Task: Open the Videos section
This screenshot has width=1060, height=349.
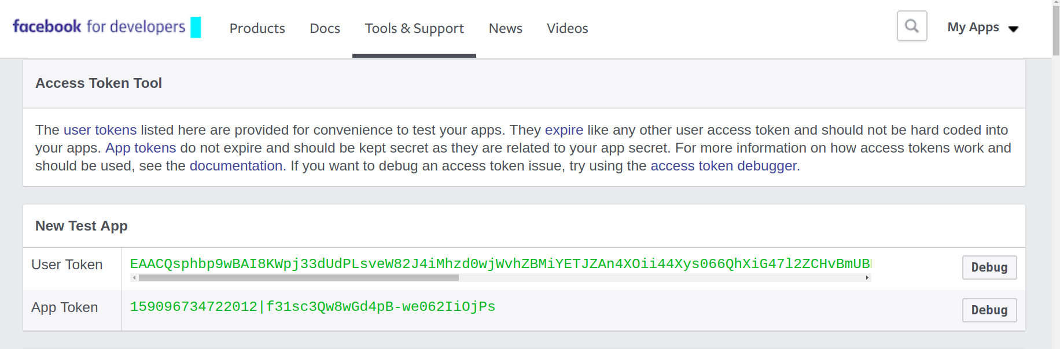Action: (x=567, y=28)
